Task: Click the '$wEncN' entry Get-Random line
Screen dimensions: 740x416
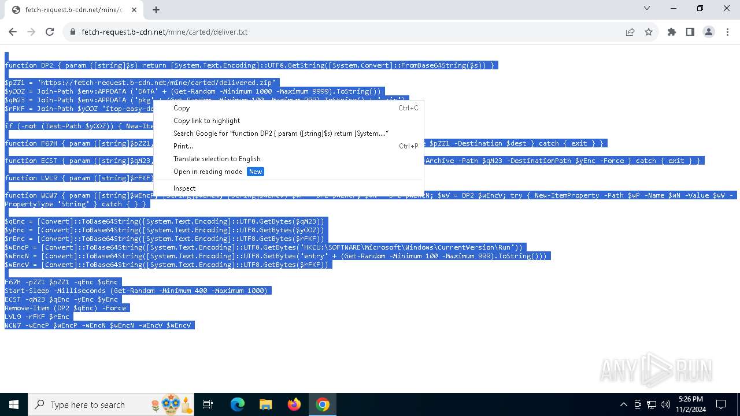Action: click(x=277, y=256)
